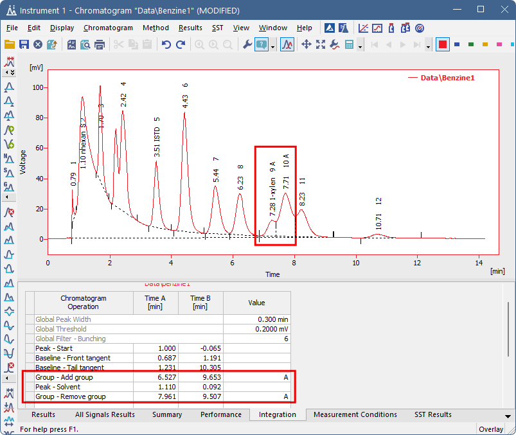Click the single sample vial icon
This screenshot has width=516, height=435.
click(391, 28)
